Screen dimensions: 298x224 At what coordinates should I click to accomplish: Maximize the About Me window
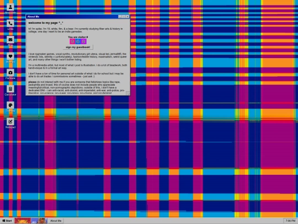[124, 17]
